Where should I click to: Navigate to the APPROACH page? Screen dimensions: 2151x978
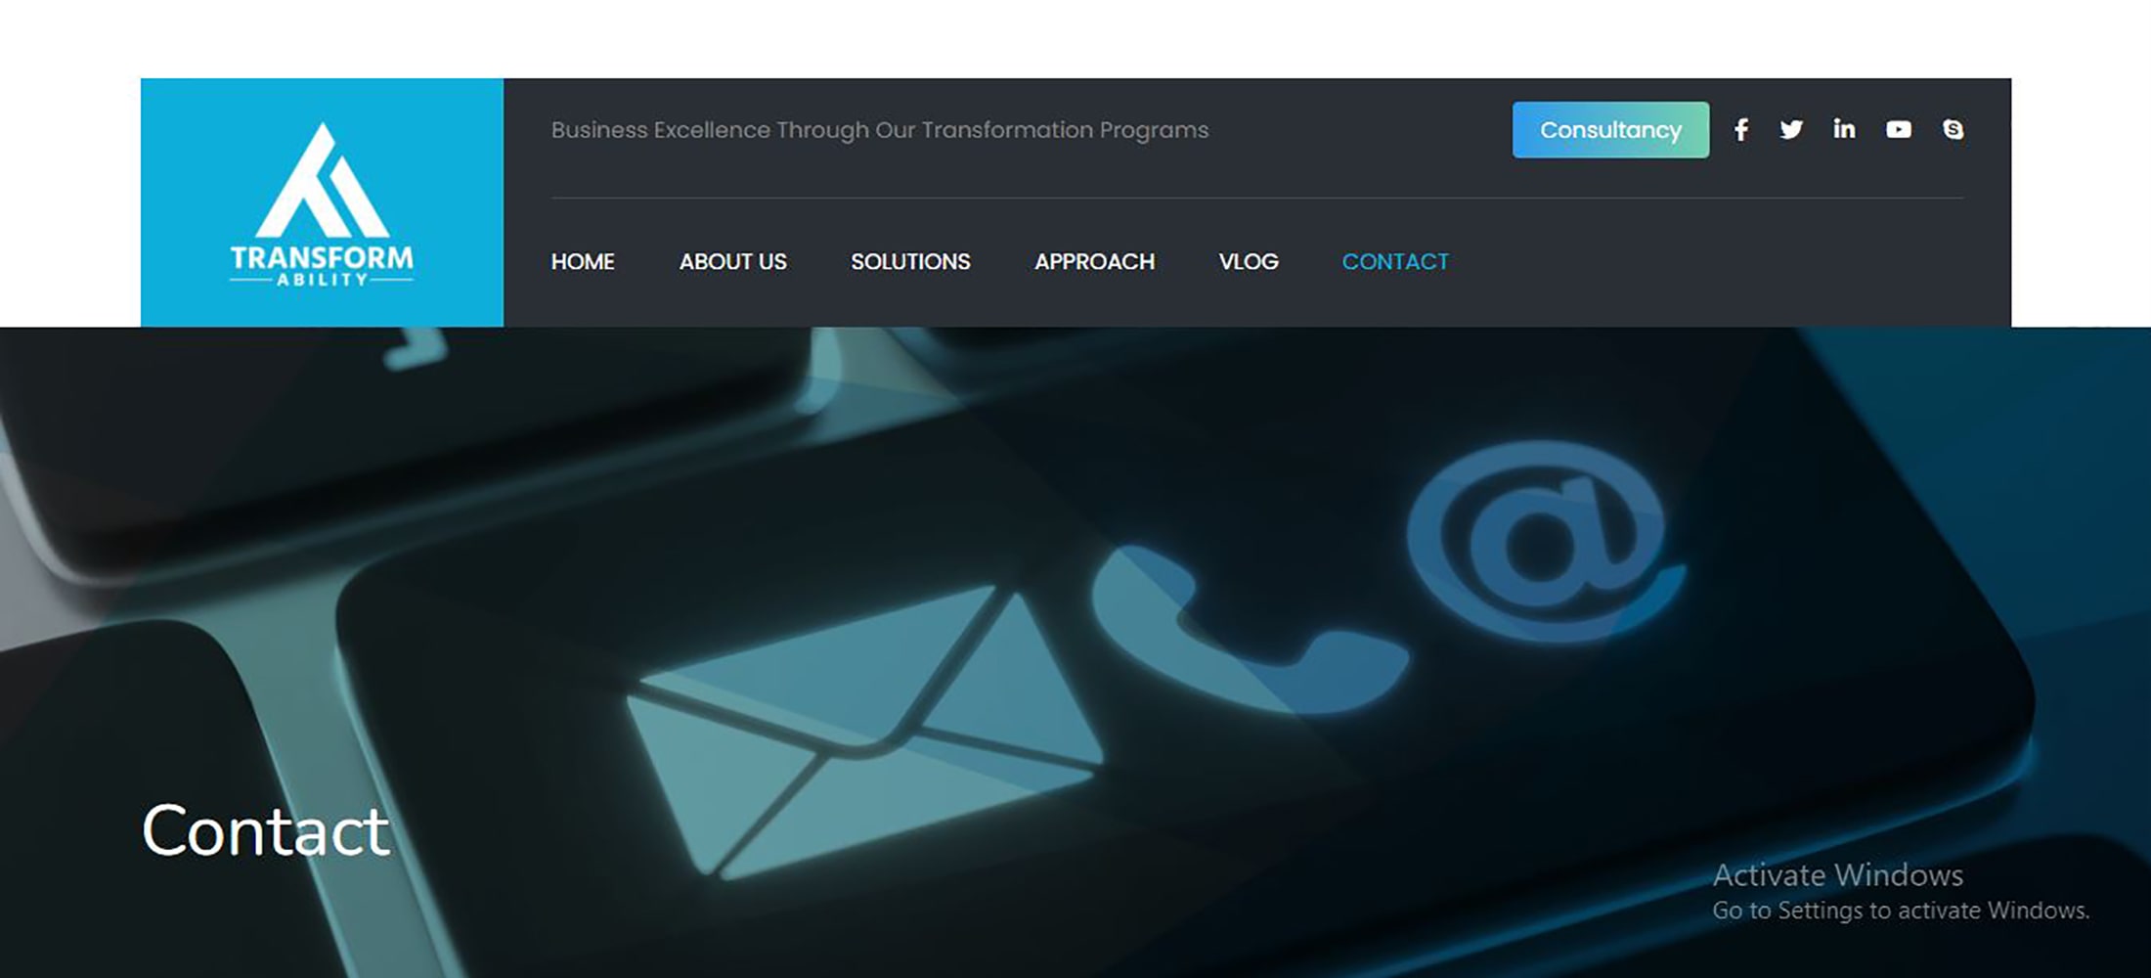pyautogui.click(x=1094, y=262)
